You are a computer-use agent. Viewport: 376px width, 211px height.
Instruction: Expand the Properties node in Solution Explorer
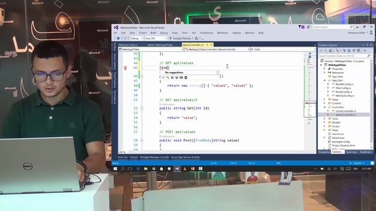[325, 69]
